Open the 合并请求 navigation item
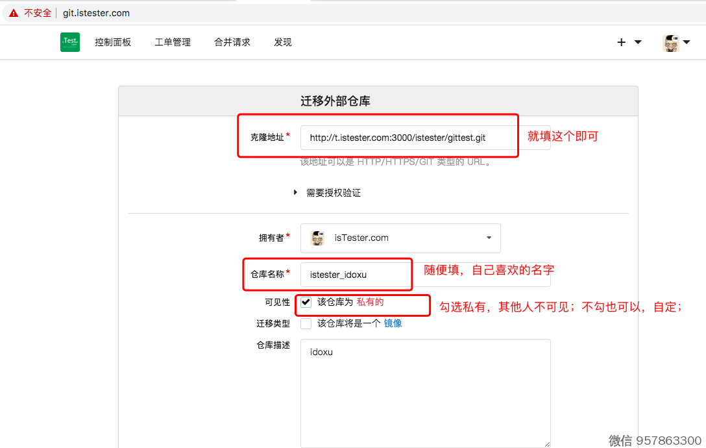 (x=232, y=42)
